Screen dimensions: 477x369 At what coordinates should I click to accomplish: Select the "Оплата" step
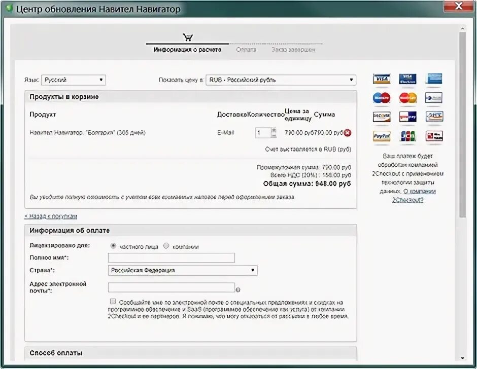pyautogui.click(x=246, y=50)
